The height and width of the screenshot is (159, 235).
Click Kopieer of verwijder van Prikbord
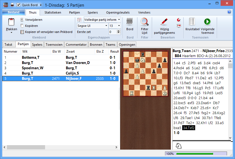coord(46,32)
